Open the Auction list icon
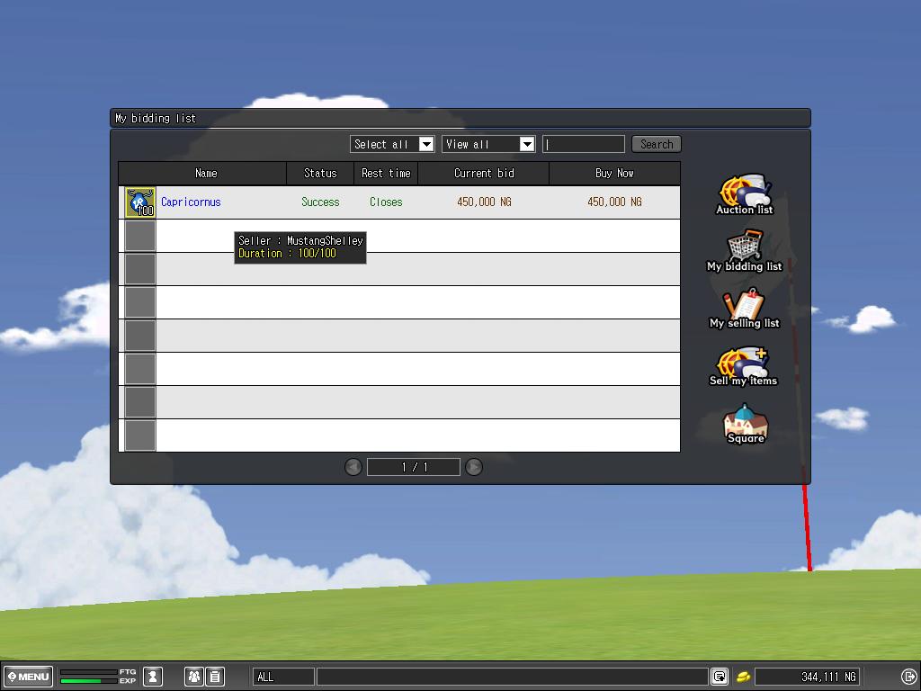921x691 pixels. click(744, 193)
